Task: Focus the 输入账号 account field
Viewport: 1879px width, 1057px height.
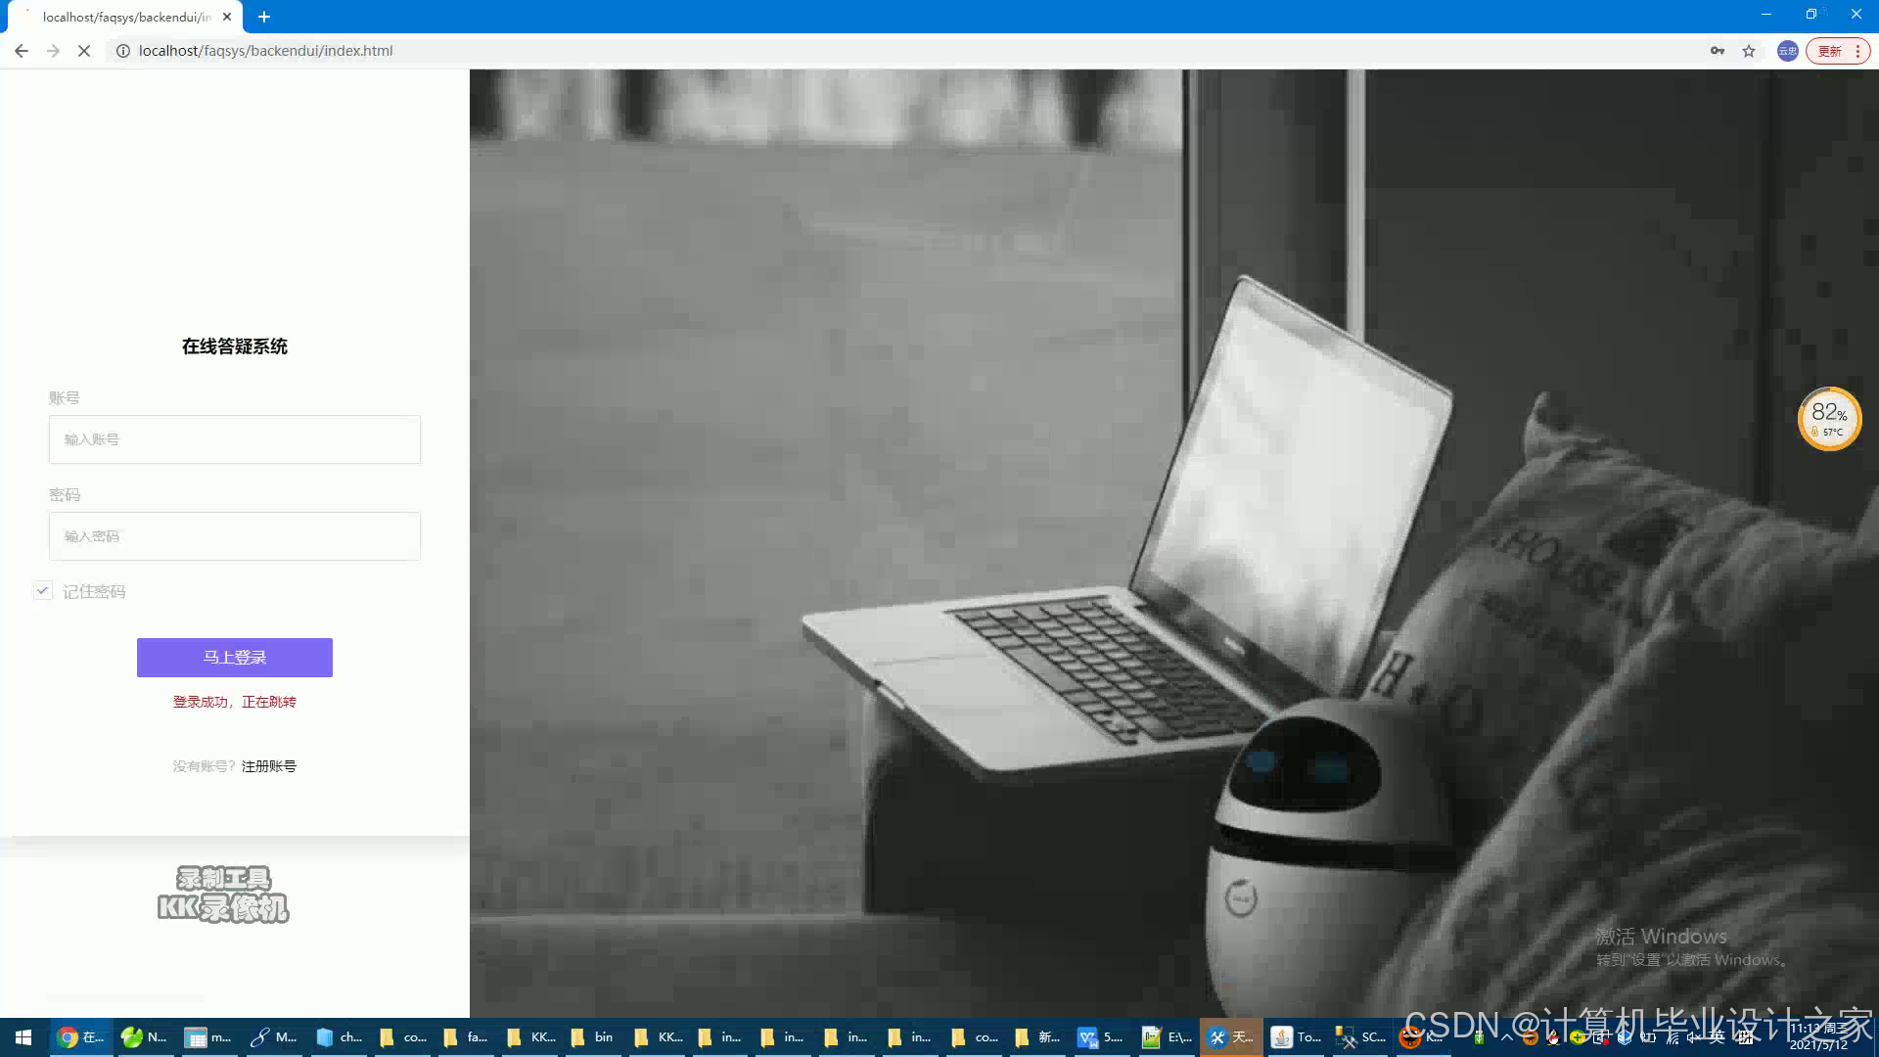Action: click(x=235, y=439)
